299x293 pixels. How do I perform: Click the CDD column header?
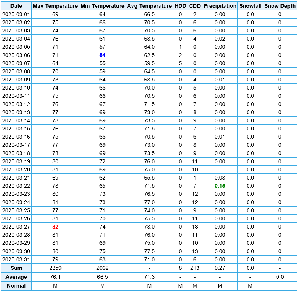[195, 6]
